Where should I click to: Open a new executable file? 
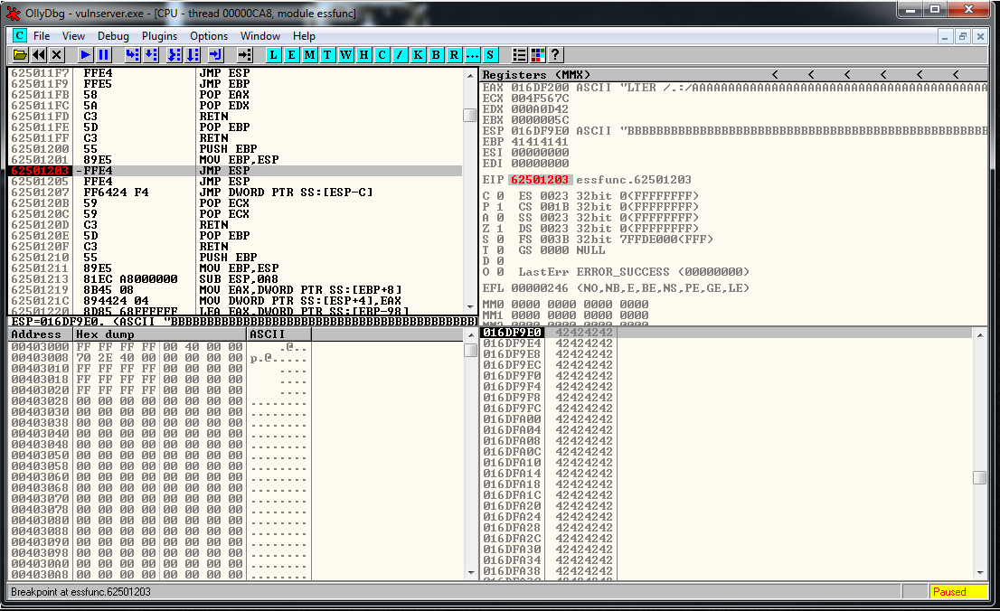(x=19, y=54)
